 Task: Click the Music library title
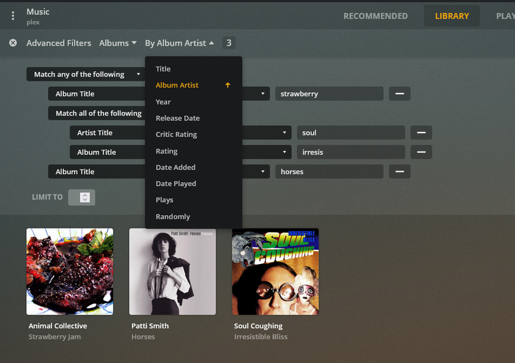(x=38, y=12)
